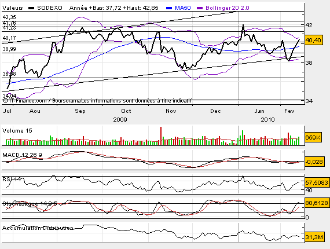Click the blue MA50 legend swatch
This screenshot has height=249, width=330.
click(x=169, y=8)
